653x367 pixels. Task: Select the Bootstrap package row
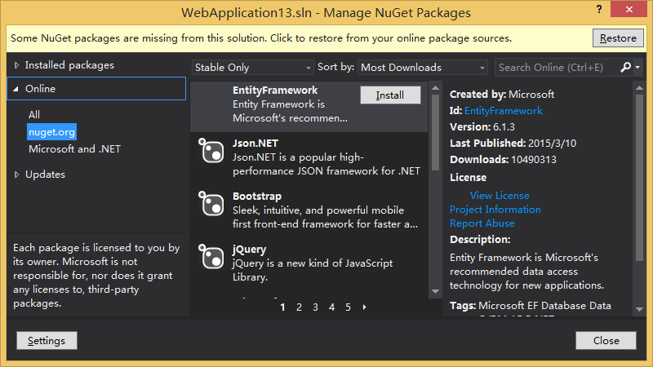pos(309,210)
